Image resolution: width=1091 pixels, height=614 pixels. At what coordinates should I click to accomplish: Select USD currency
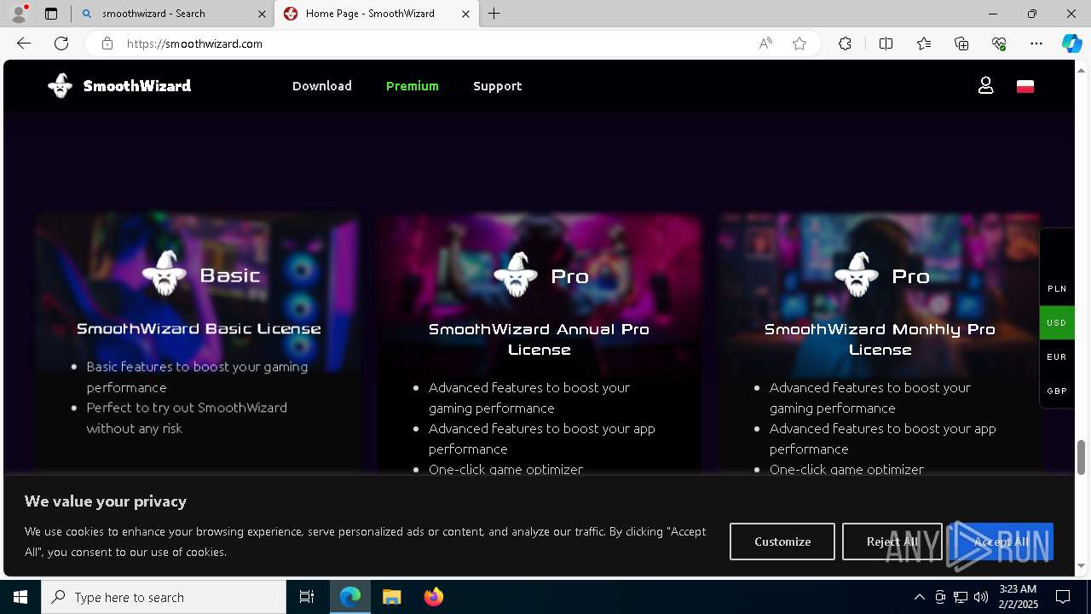pos(1057,322)
